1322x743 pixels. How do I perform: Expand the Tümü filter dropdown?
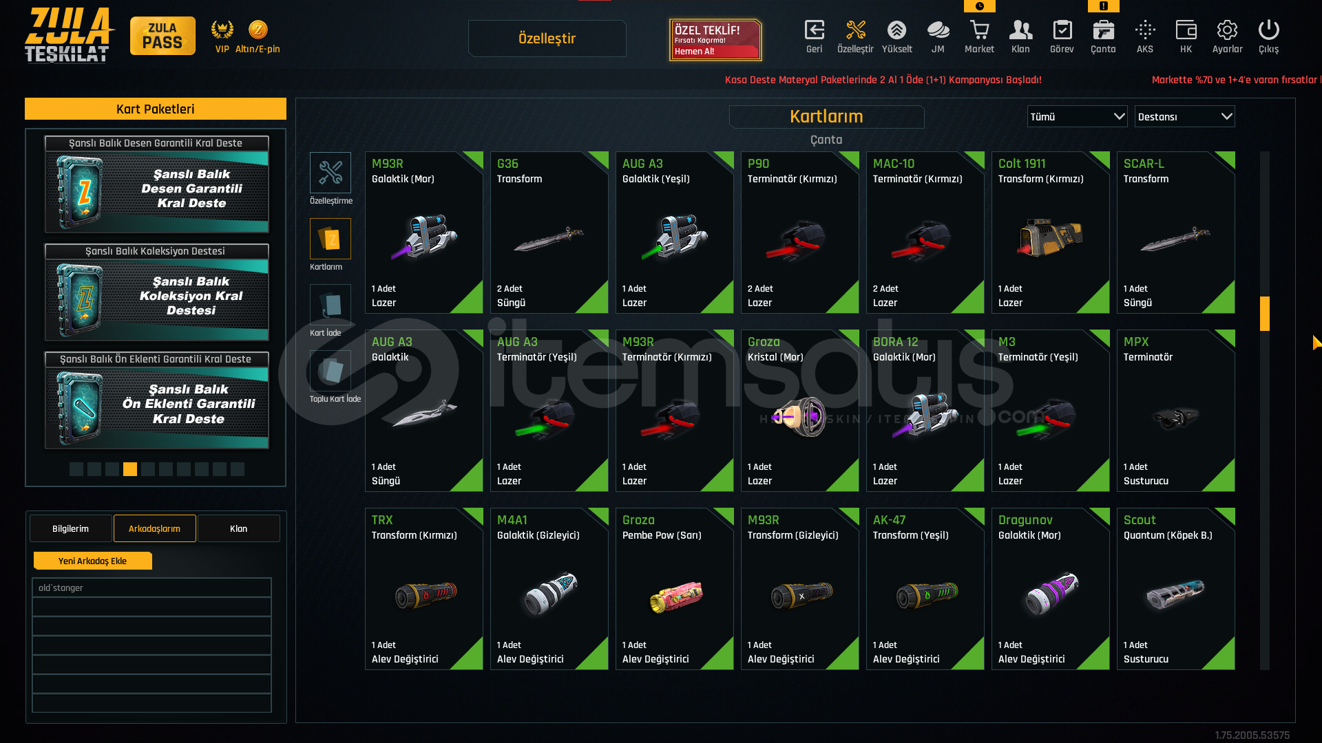[x=1077, y=116]
